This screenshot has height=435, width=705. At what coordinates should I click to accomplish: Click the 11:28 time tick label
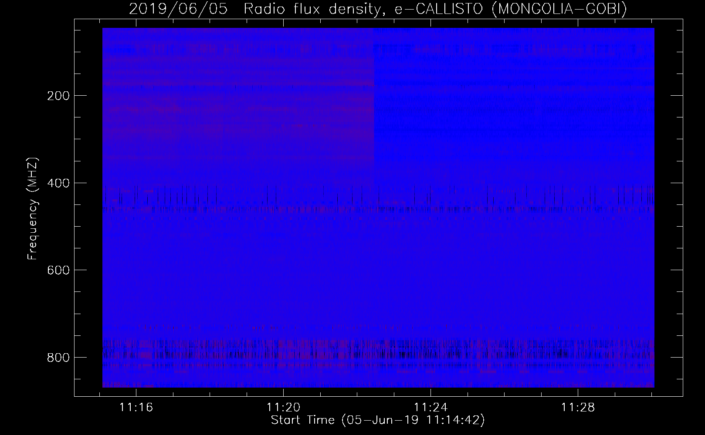coord(578,408)
